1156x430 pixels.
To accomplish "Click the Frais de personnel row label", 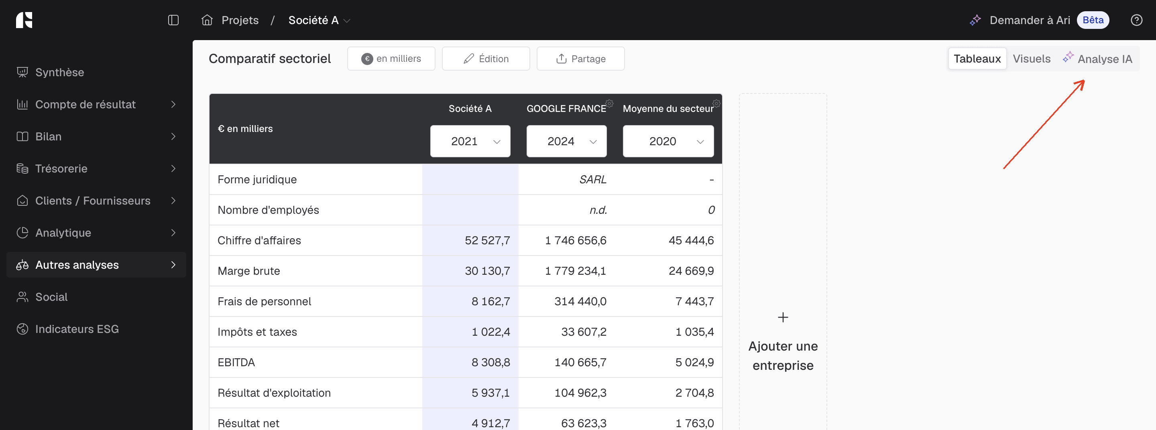I will click(x=265, y=301).
